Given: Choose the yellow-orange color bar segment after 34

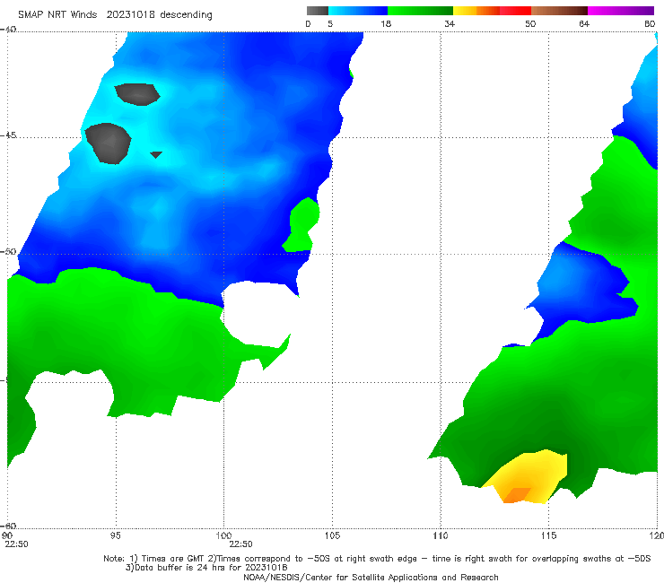Looking at the screenshot, I should [476, 11].
